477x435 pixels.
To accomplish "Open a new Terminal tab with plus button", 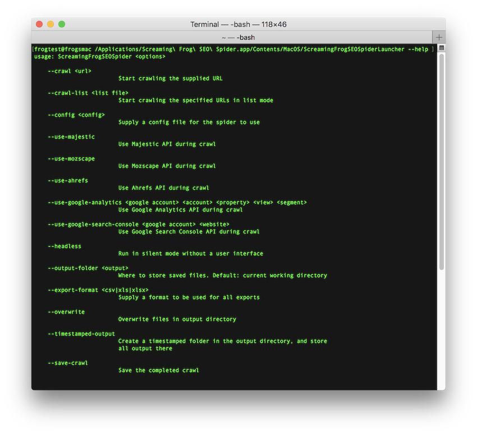I will pyautogui.click(x=439, y=37).
